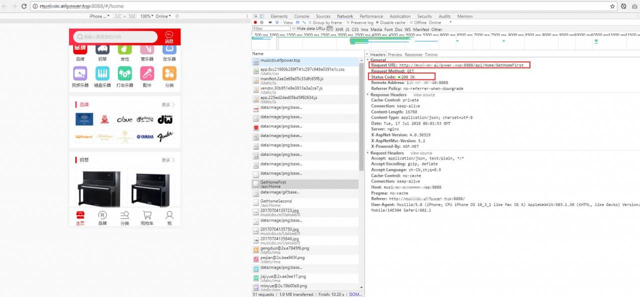The height and width of the screenshot is (297, 640).
Task: Open the 管乐器 wind instruments icon
Action: pyautogui.click(x=147, y=49)
